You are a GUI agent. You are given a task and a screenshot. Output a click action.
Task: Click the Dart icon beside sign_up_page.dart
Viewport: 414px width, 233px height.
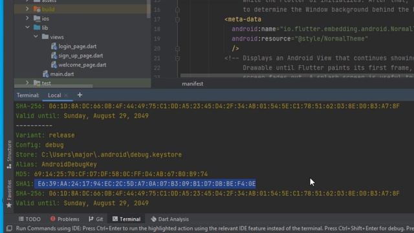click(x=54, y=56)
